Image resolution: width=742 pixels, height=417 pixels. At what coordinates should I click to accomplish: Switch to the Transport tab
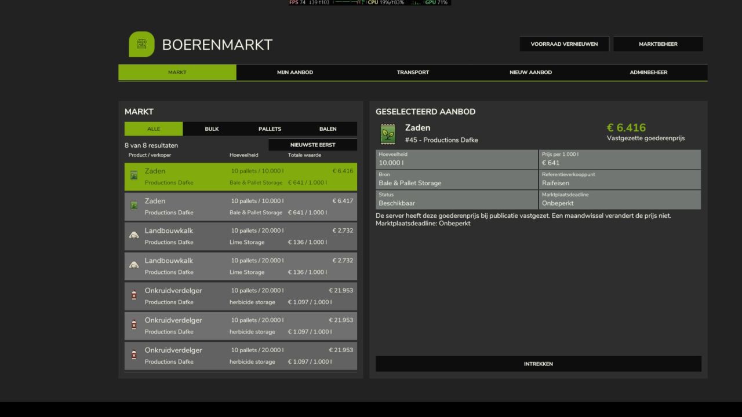[413, 72]
